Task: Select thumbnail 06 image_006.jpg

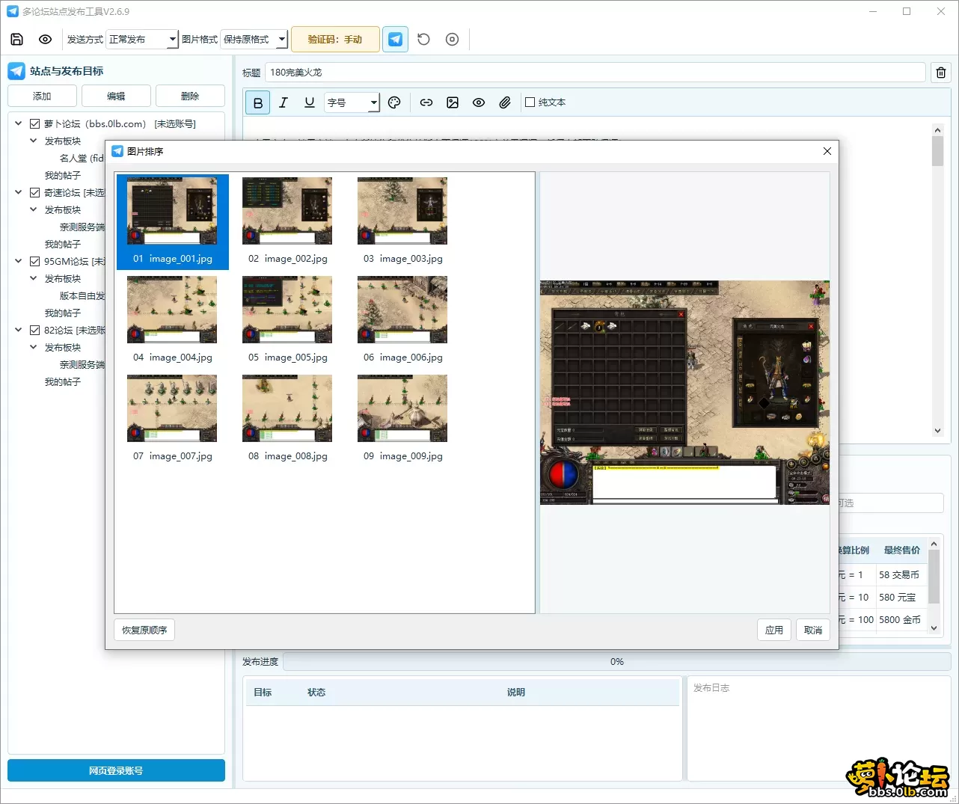Action: (402, 319)
